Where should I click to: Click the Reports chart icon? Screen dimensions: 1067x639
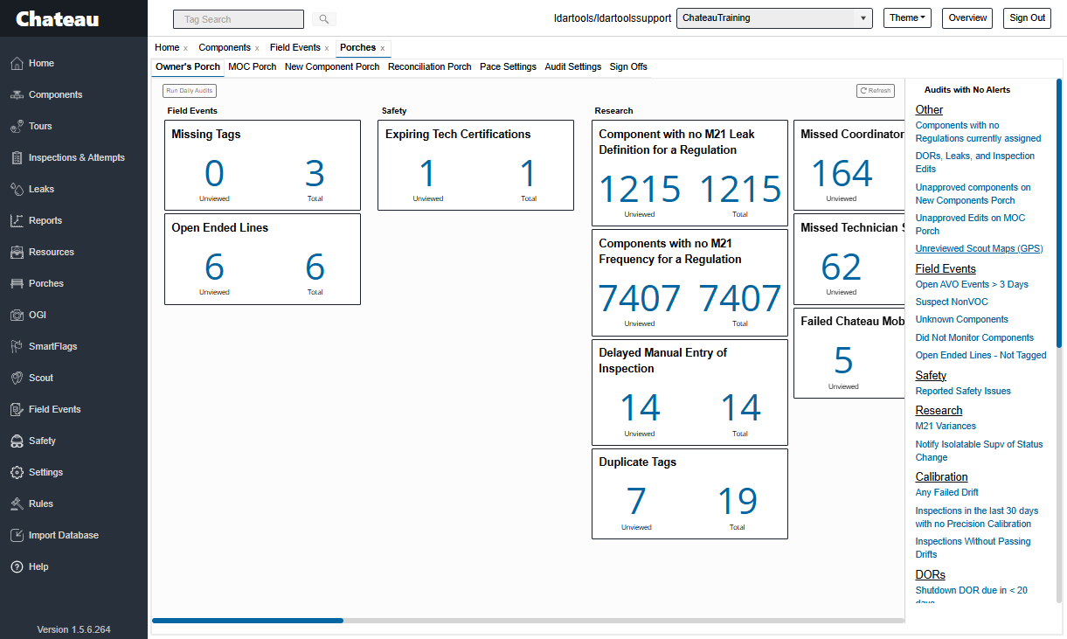pos(17,220)
